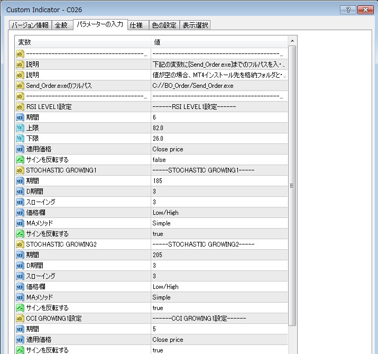Screen dimensions: 378x354
Task: Open the 仕様 tab
Action: tap(138, 25)
